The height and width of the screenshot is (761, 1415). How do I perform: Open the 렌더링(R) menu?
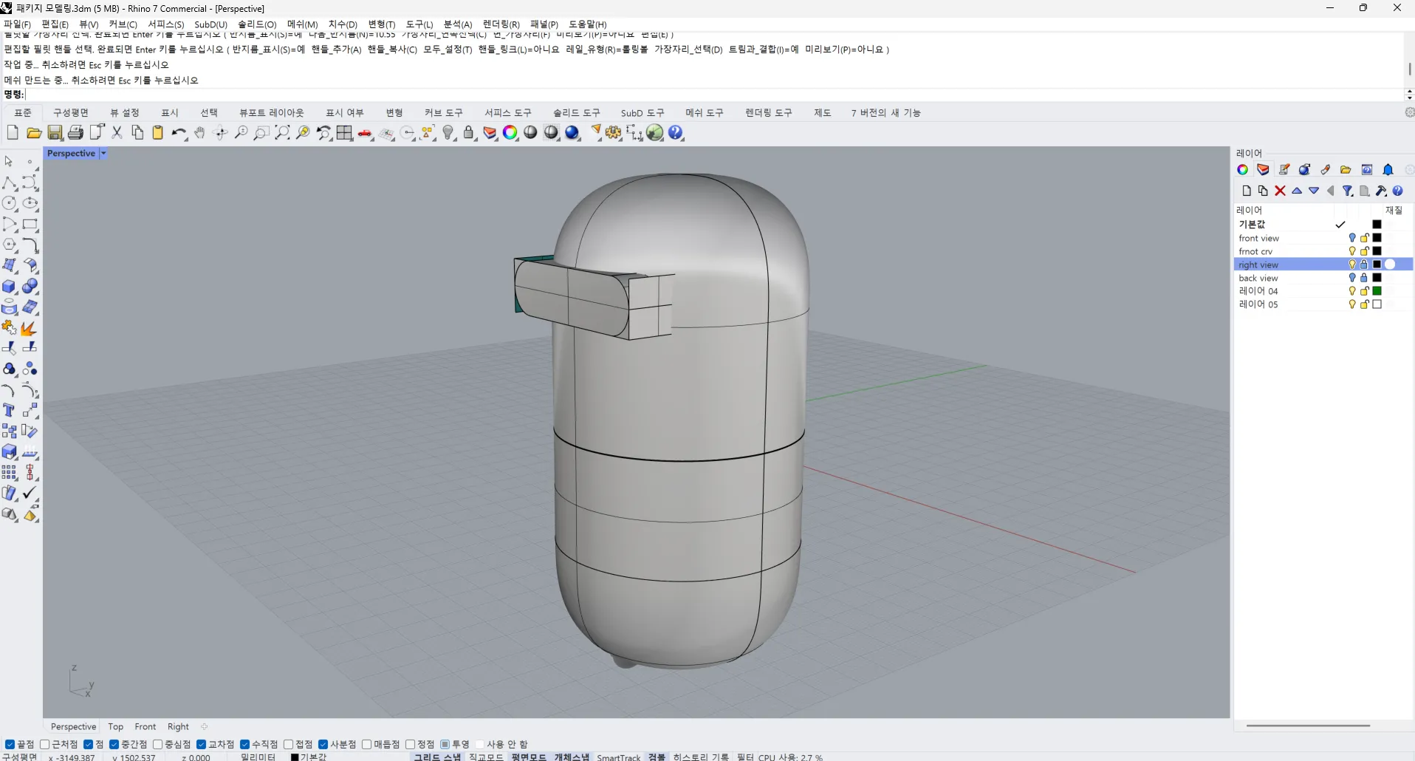[501, 24]
